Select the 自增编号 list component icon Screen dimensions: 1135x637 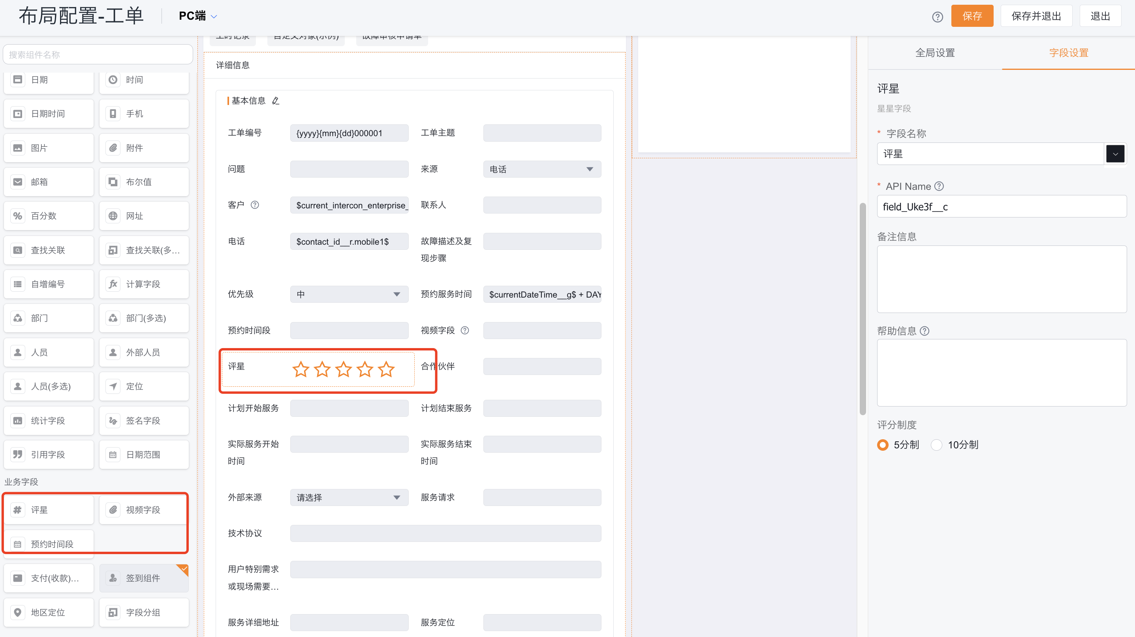point(18,284)
